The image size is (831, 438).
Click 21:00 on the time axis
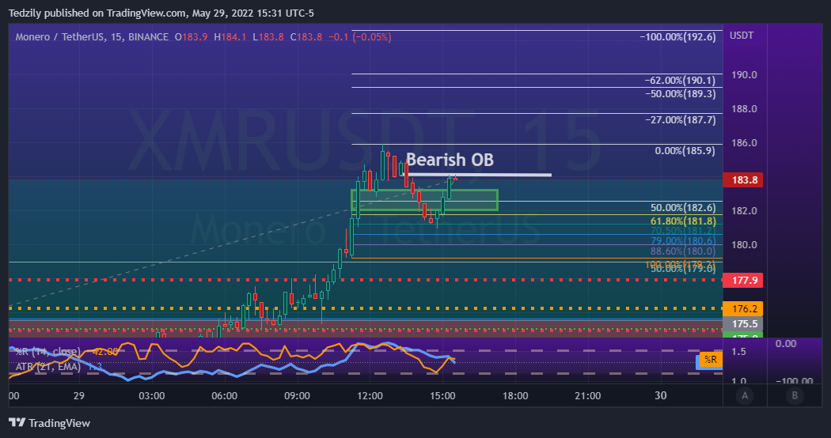click(x=588, y=395)
